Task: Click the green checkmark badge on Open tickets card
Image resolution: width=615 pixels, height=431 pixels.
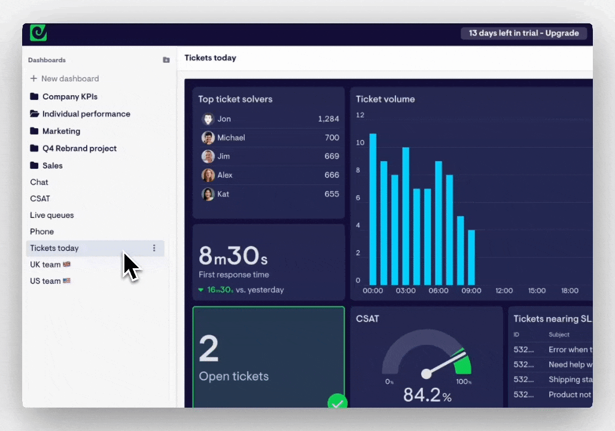Action: [337, 402]
